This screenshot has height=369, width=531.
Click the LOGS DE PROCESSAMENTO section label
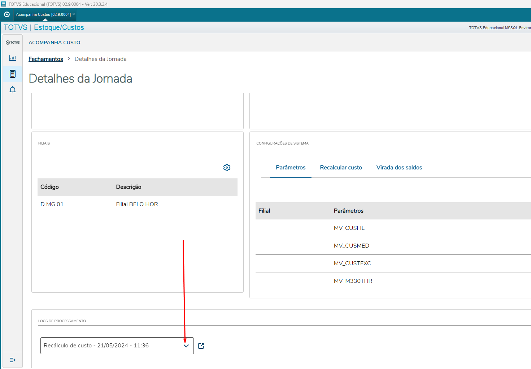[62, 321]
